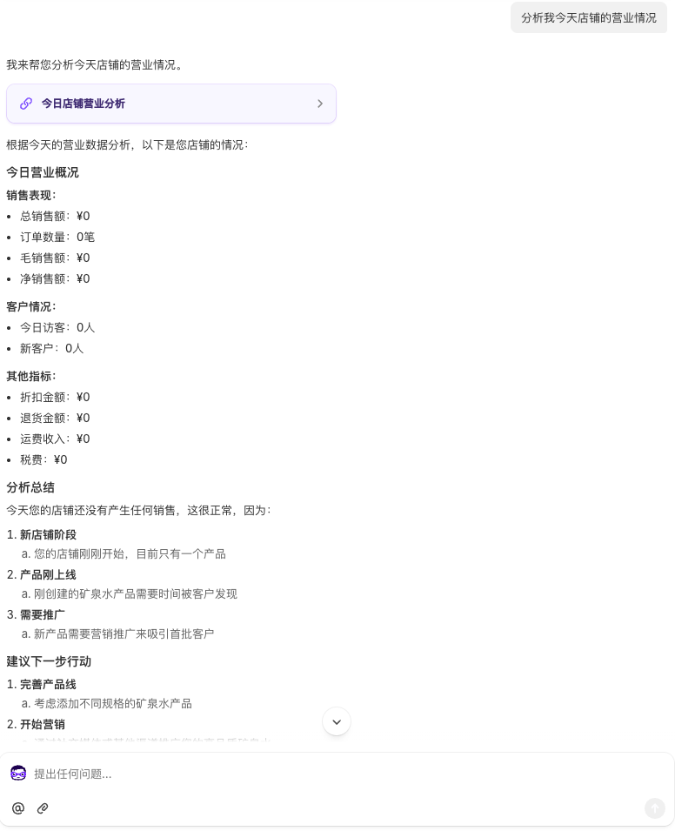This screenshot has width=675, height=831.
Task: Click the 分析总结 heading
Action: [x=30, y=487]
